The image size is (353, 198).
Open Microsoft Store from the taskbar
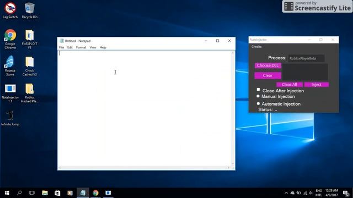57,193
